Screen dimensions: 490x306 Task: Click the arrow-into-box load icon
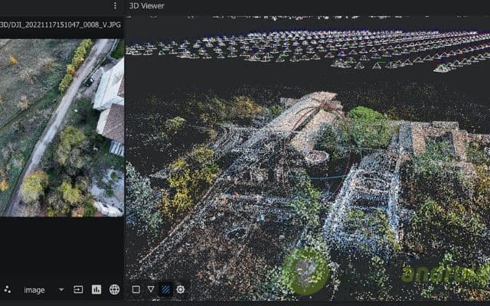(78, 290)
